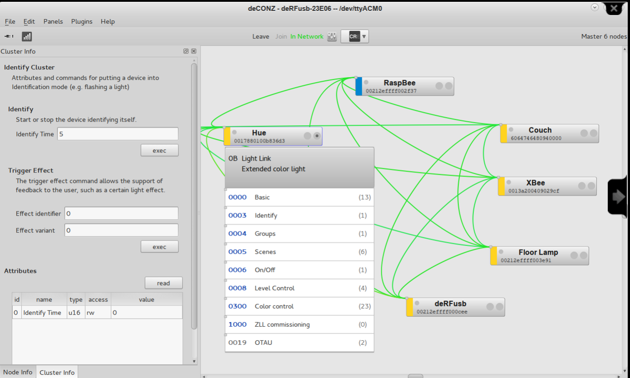This screenshot has width=630, height=378.
Task: Click the small status dot on deRFusb node
Action: coord(417,303)
